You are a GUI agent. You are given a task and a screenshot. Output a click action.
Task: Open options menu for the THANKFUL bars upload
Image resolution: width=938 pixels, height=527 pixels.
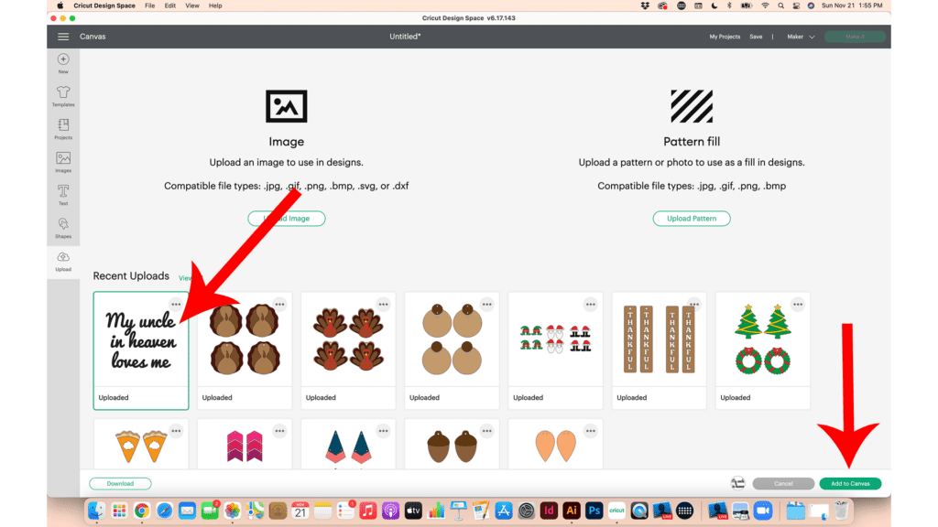pos(694,304)
